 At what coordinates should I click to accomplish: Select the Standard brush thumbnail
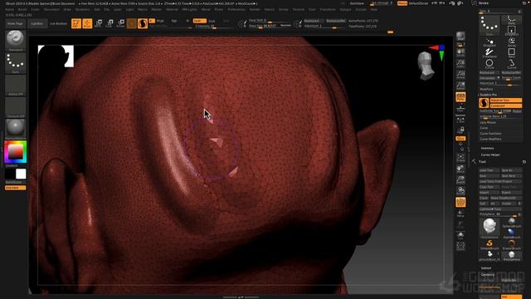pyautogui.click(x=15, y=41)
